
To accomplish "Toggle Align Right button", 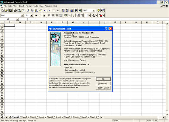I will click(57, 16).
